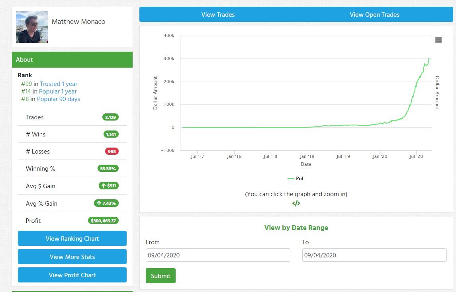The width and height of the screenshot is (456, 292).
Task: Click the Trades count badge 2,129
Action: pos(110,117)
